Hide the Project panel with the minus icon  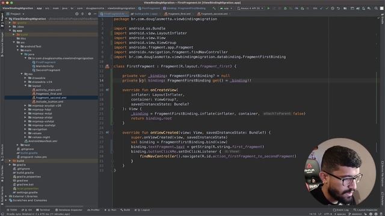coord(95,14)
